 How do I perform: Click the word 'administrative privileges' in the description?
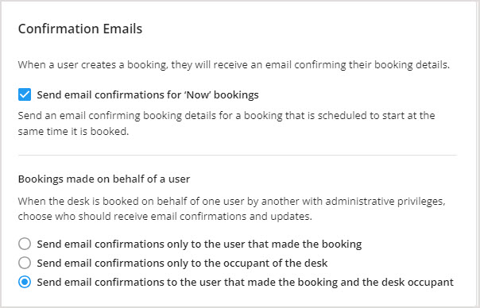(x=385, y=202)
